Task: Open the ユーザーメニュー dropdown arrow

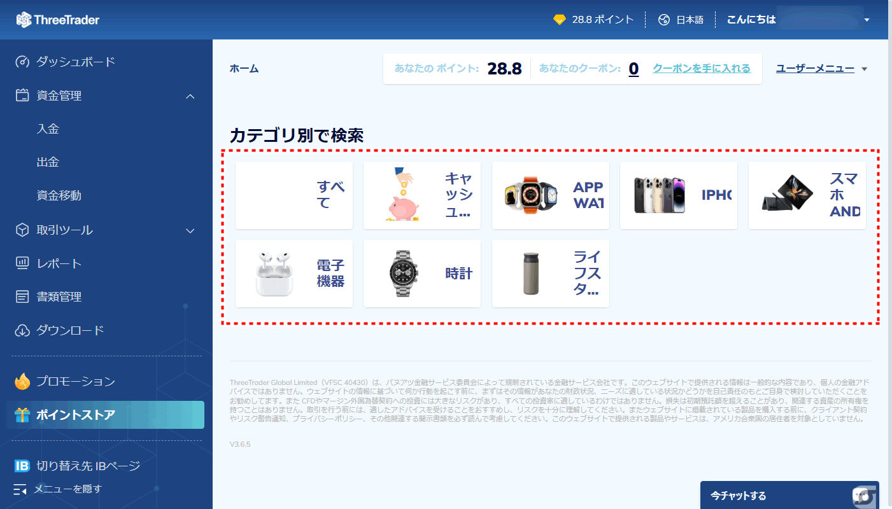Action: [x=864, y=69]
